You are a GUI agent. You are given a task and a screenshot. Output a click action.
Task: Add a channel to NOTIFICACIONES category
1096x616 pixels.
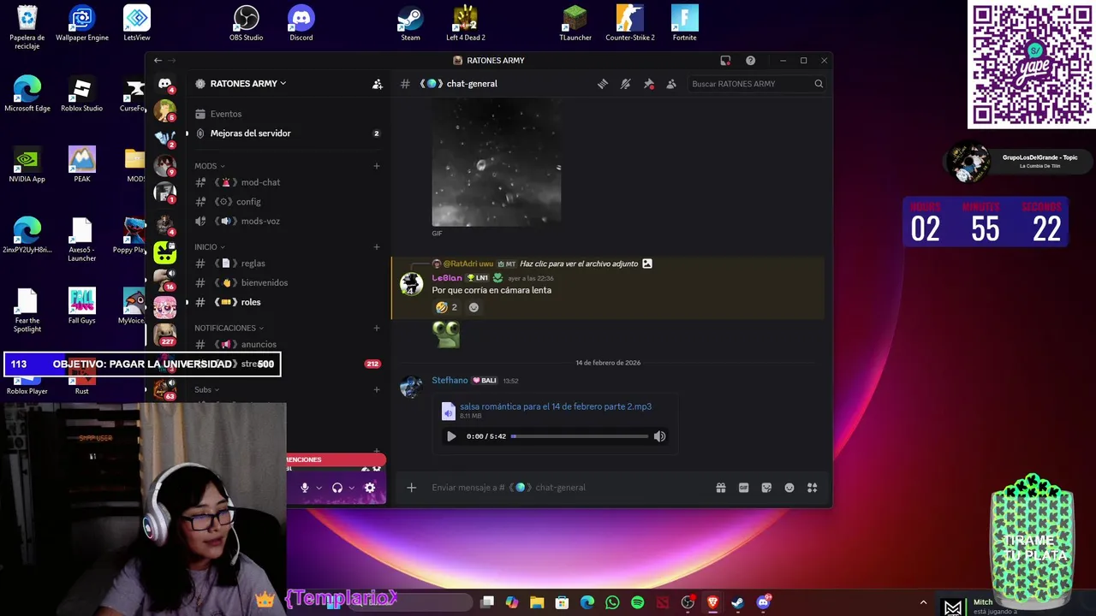377,328
